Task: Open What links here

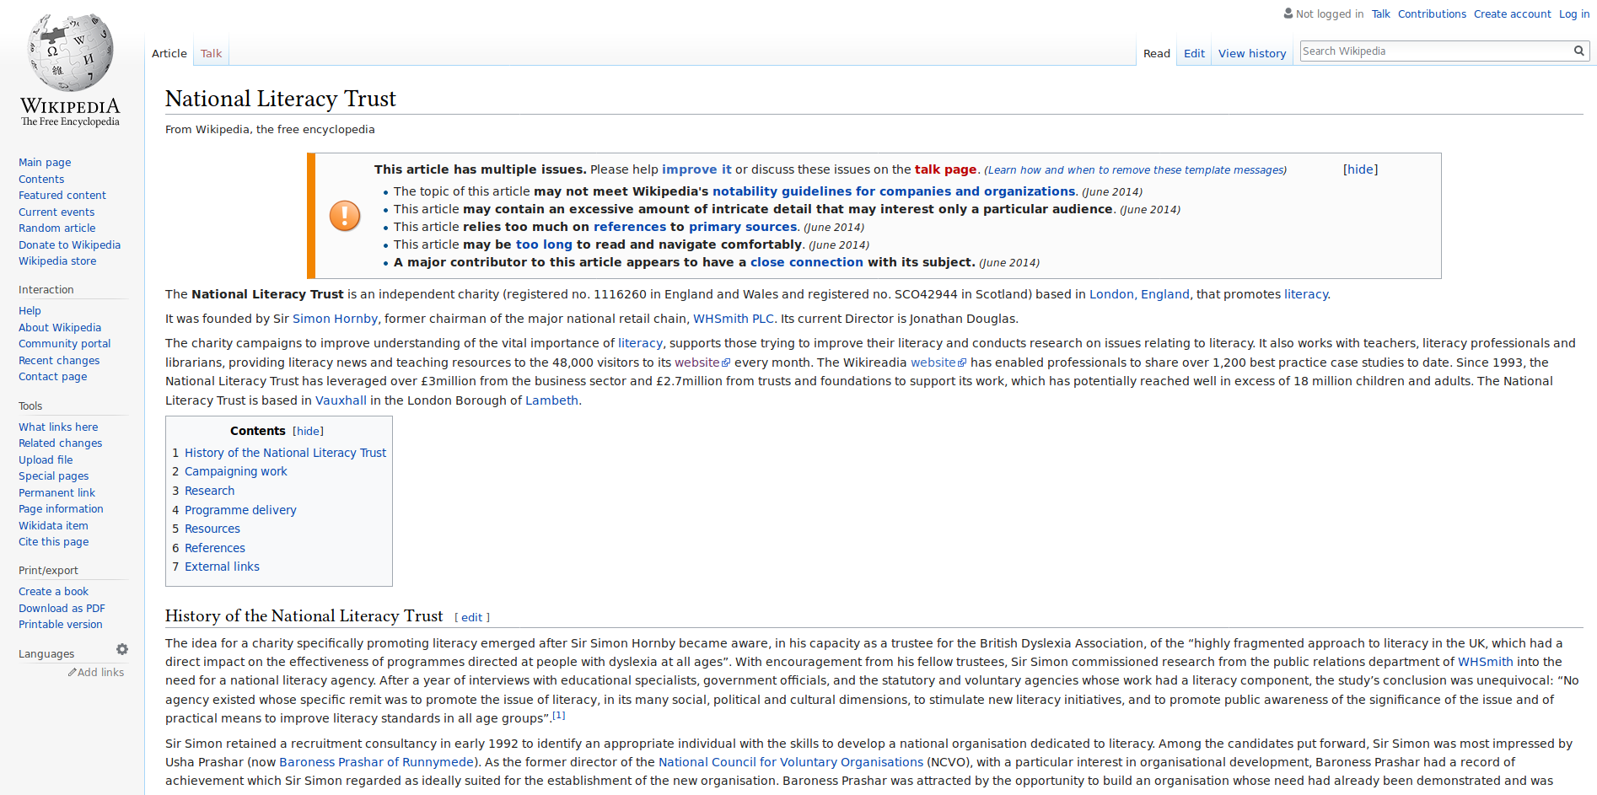Action: 58,427
